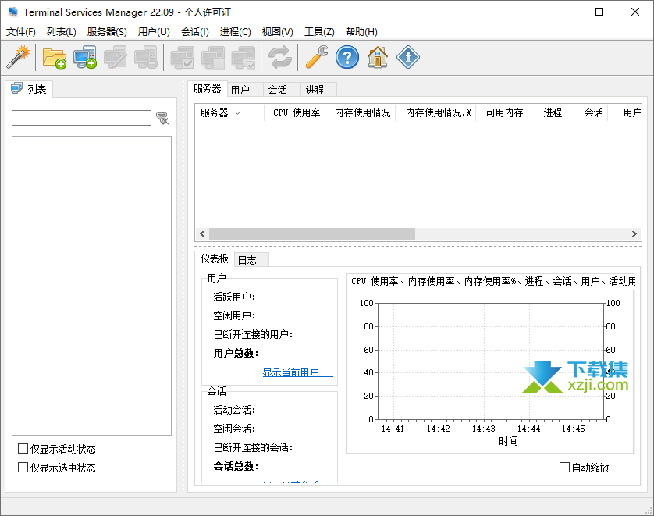The height and width of the screenshot is (516, 654).
Task: Clear the list filter icon
Action: (x=162, y=119)
